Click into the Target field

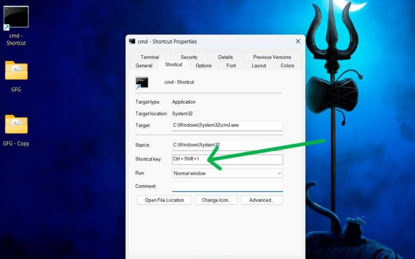[227, 126]
